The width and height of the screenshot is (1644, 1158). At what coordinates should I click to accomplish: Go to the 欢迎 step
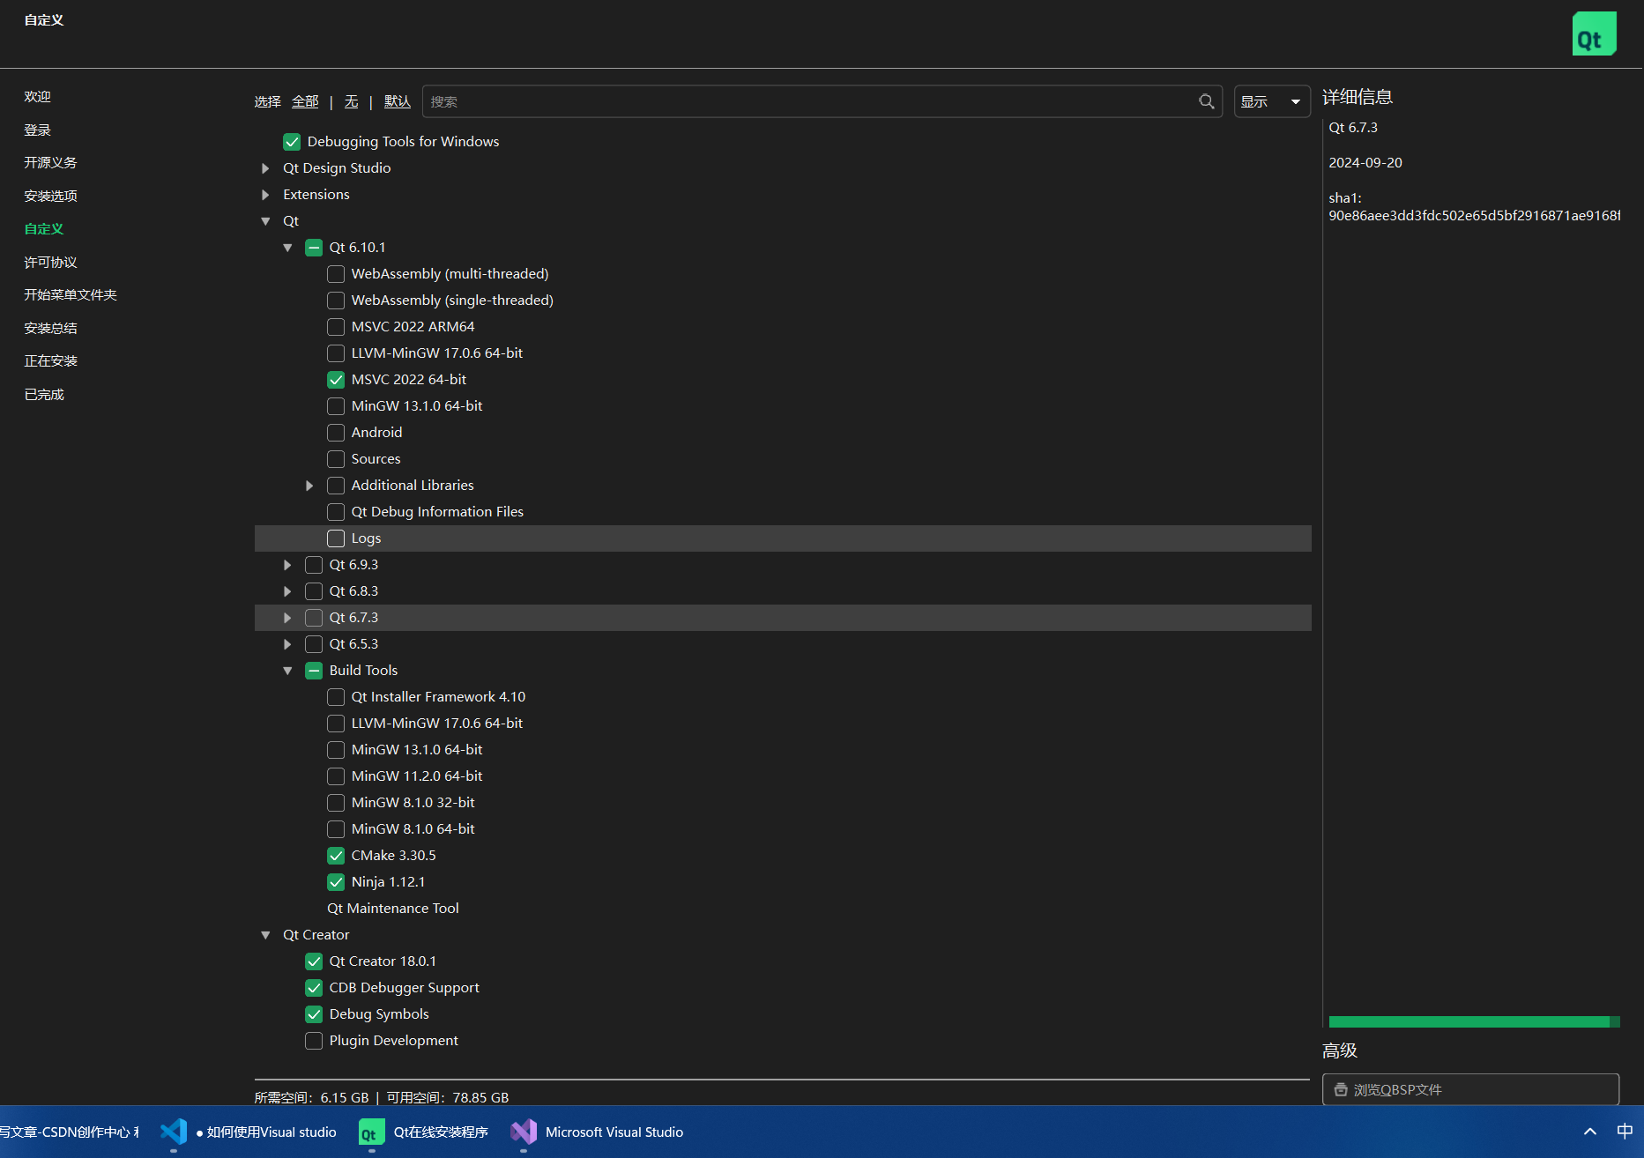(x=37, y=96)
